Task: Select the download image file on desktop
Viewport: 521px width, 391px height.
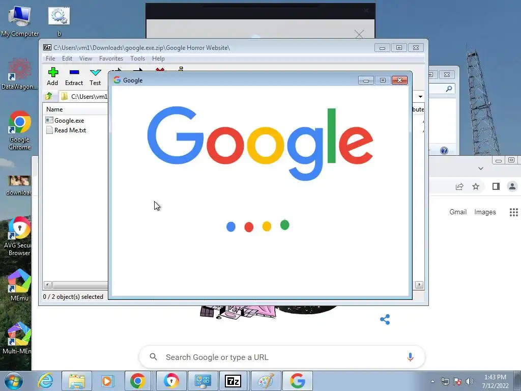Action: (x=19, y=185)
